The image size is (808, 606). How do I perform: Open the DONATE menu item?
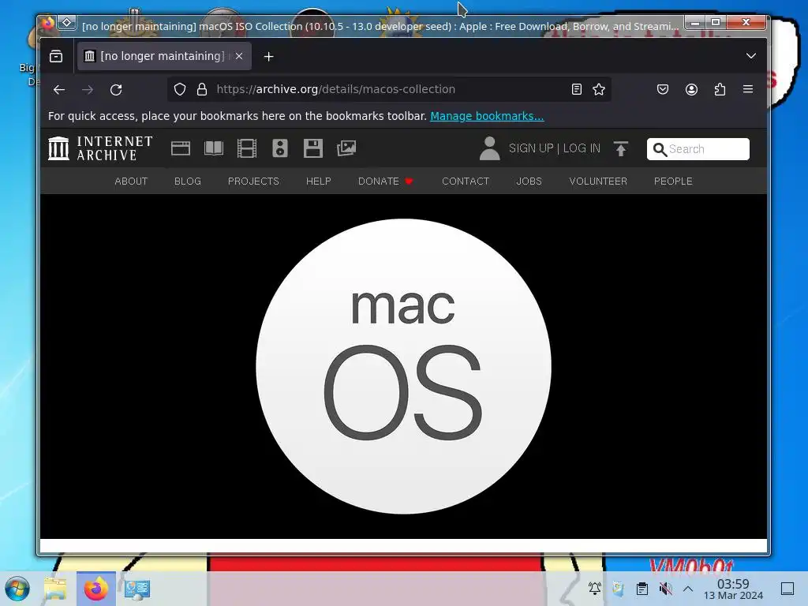click(385, 181)
